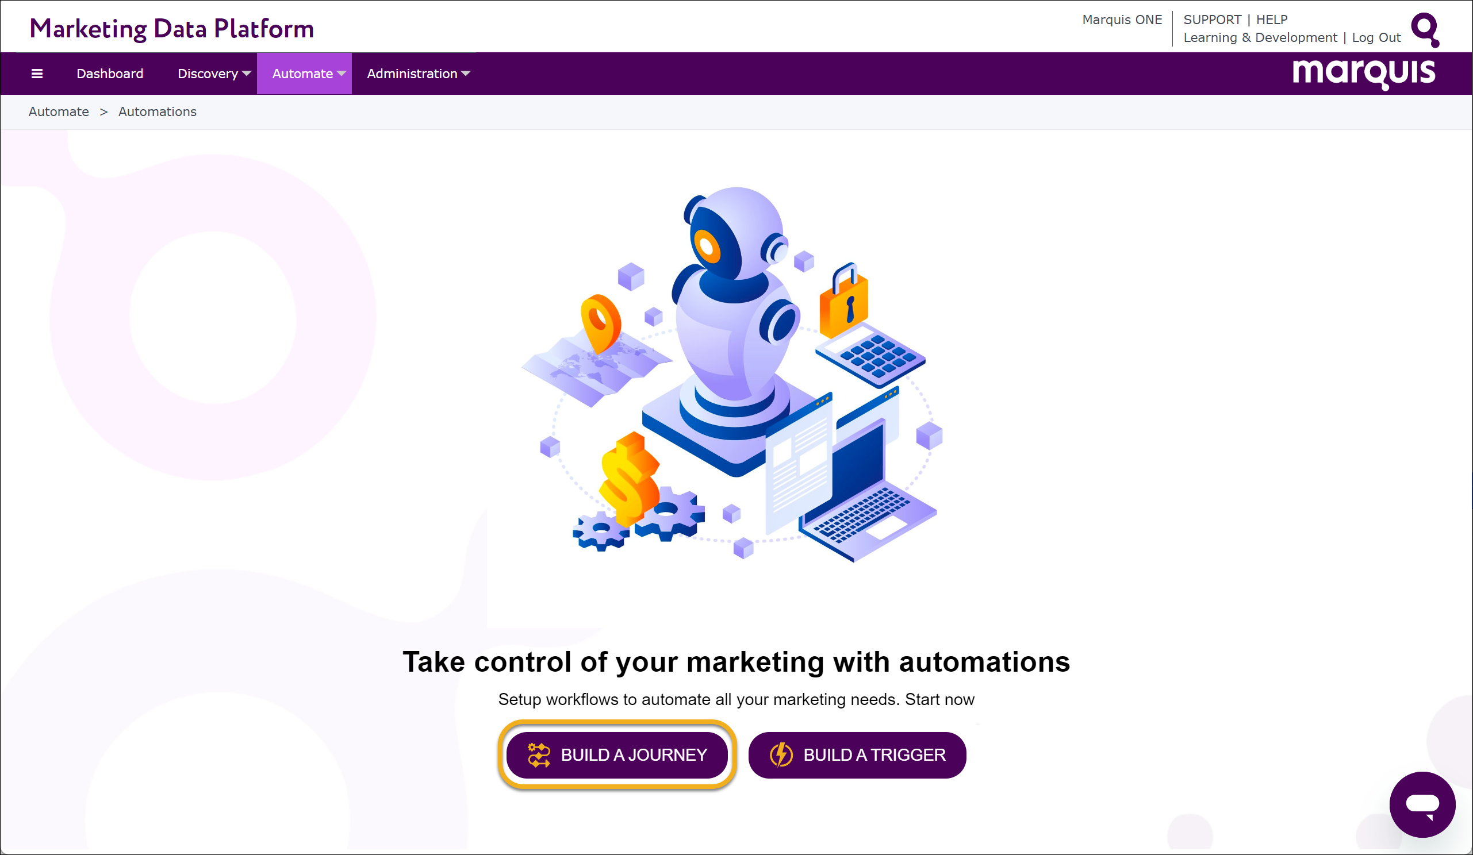The image size is (1473, 855).
Task: Click the marquis logo
Action: coord(1364,74)
